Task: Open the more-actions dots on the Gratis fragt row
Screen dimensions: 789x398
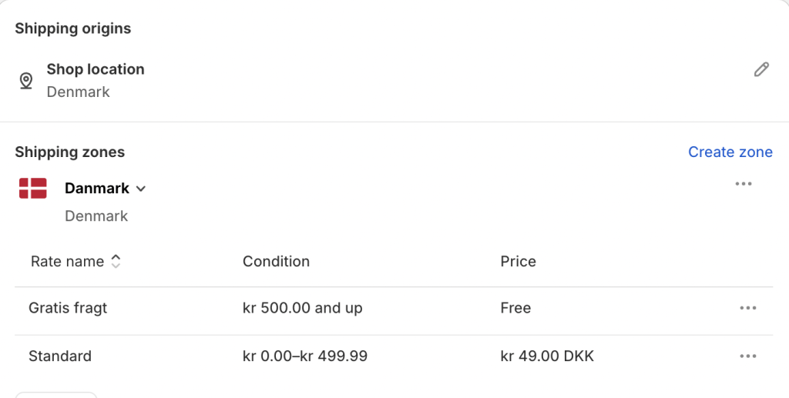Action: 747,308
